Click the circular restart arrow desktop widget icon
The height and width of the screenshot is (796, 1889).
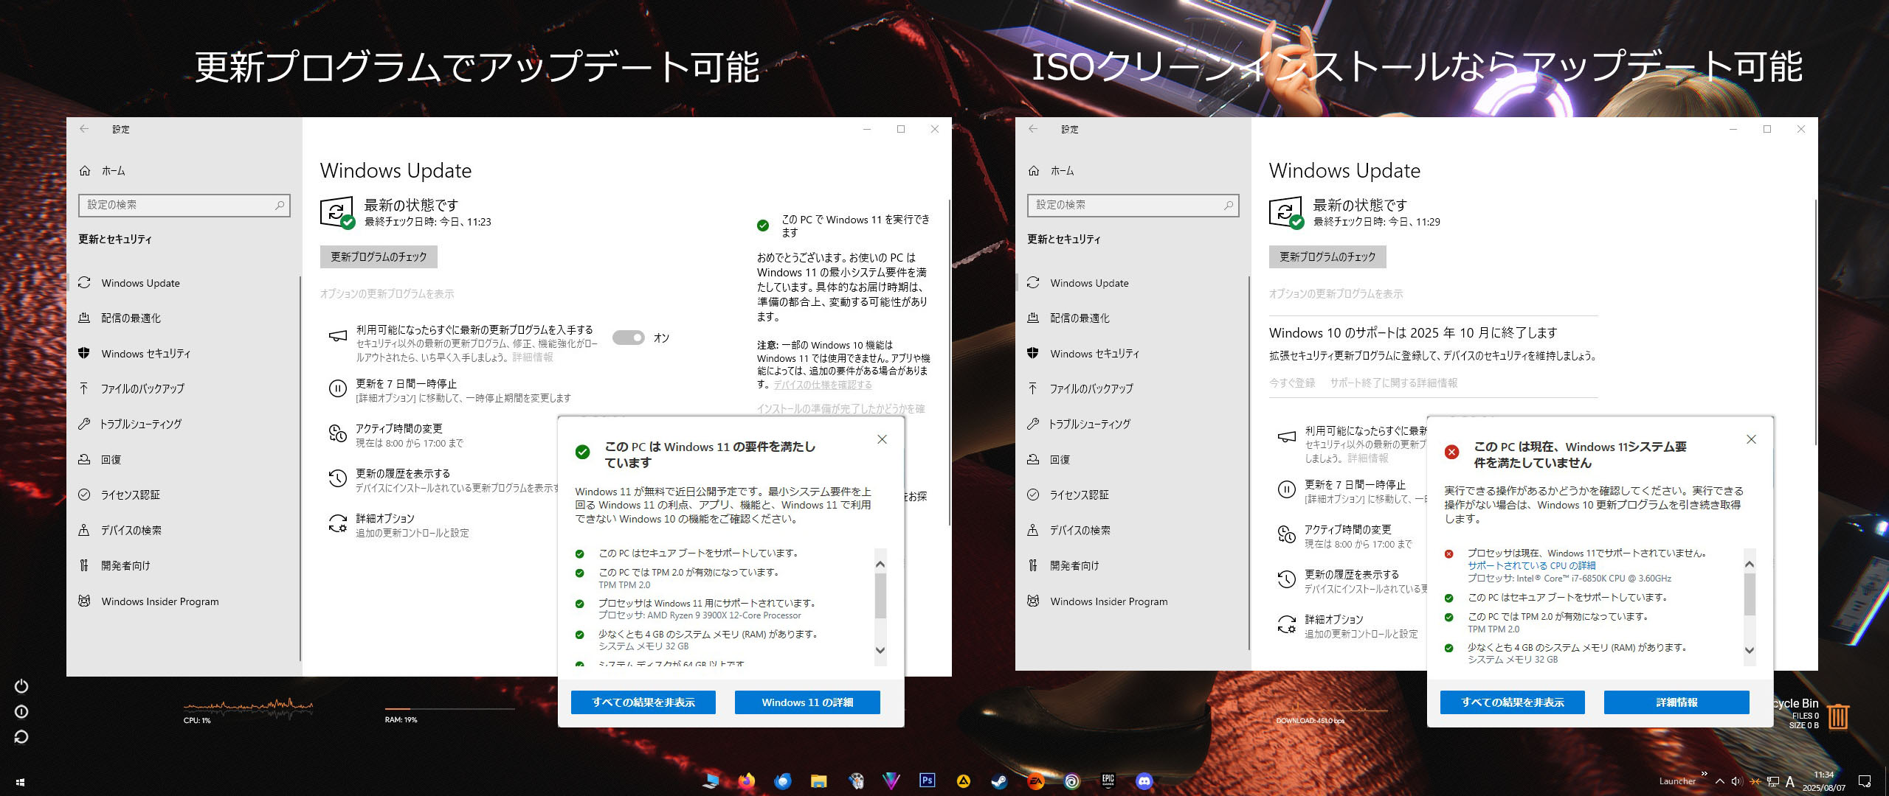tap(21, 736)
